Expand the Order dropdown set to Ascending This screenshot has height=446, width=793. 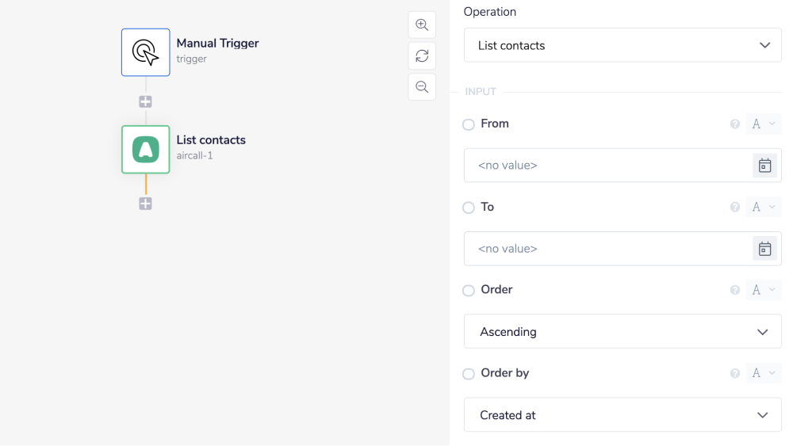pos(623,332)
